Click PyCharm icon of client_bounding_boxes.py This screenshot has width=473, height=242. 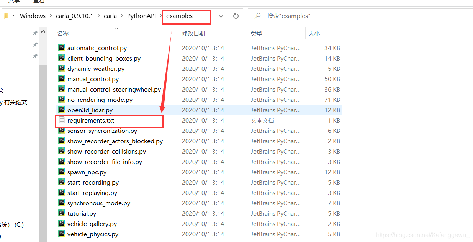click(62, 58)
